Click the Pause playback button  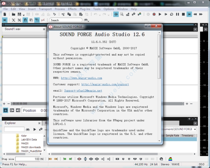pyautogui.click(x=177, y=14)
